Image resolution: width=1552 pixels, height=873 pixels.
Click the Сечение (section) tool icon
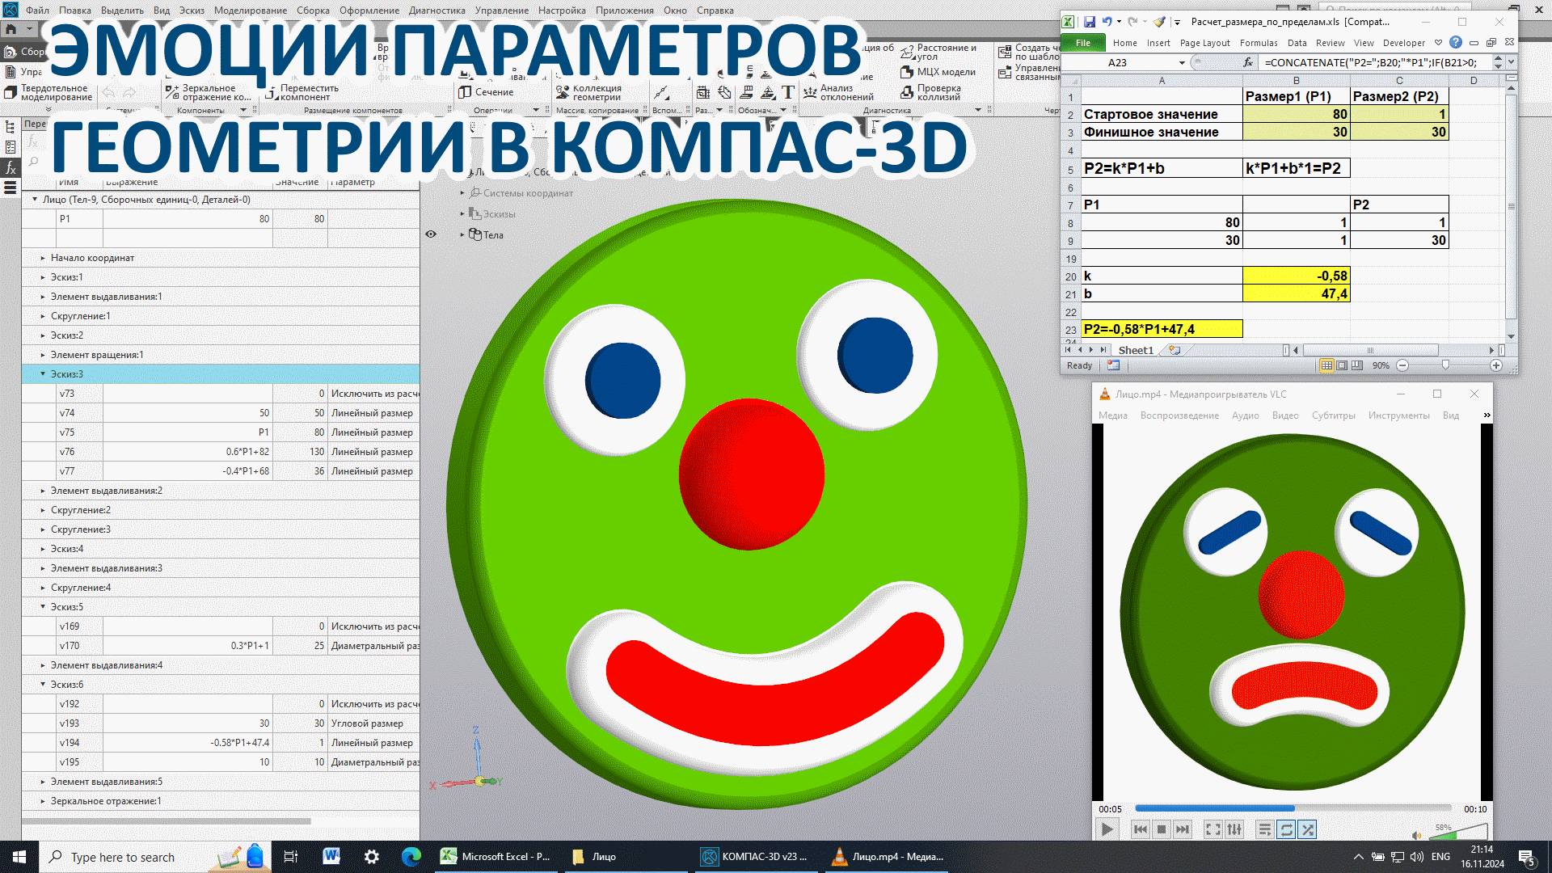pos(465,92)
